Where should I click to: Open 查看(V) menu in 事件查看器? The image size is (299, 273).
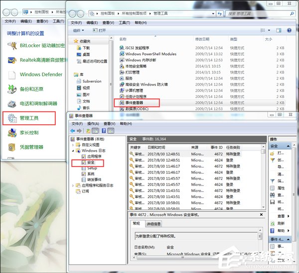tap(109, 124)
